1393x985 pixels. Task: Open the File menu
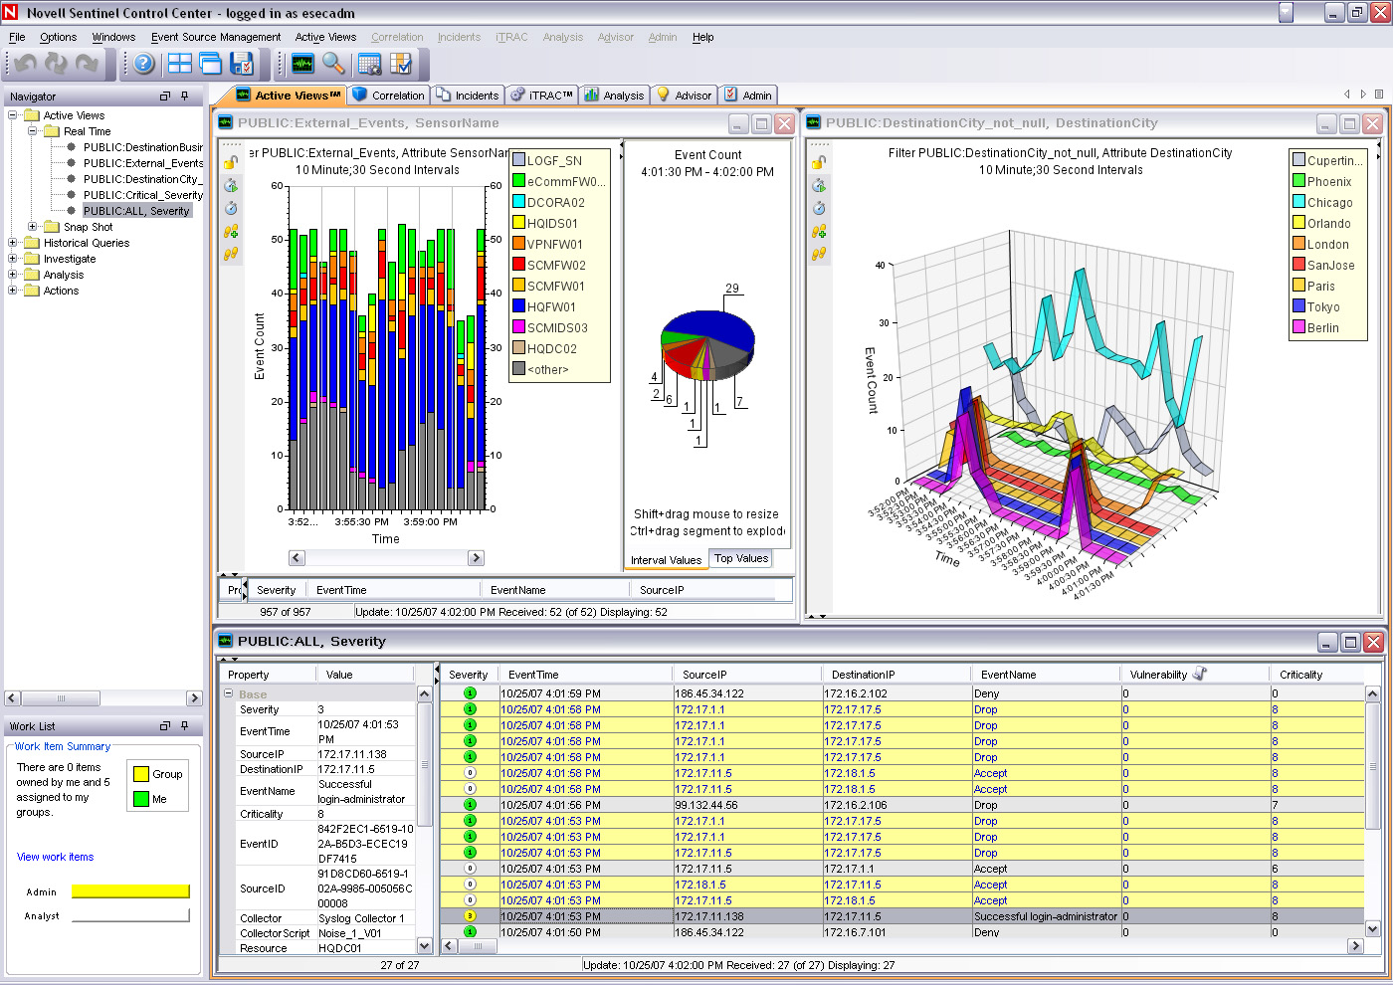click(x=17, y=37)
